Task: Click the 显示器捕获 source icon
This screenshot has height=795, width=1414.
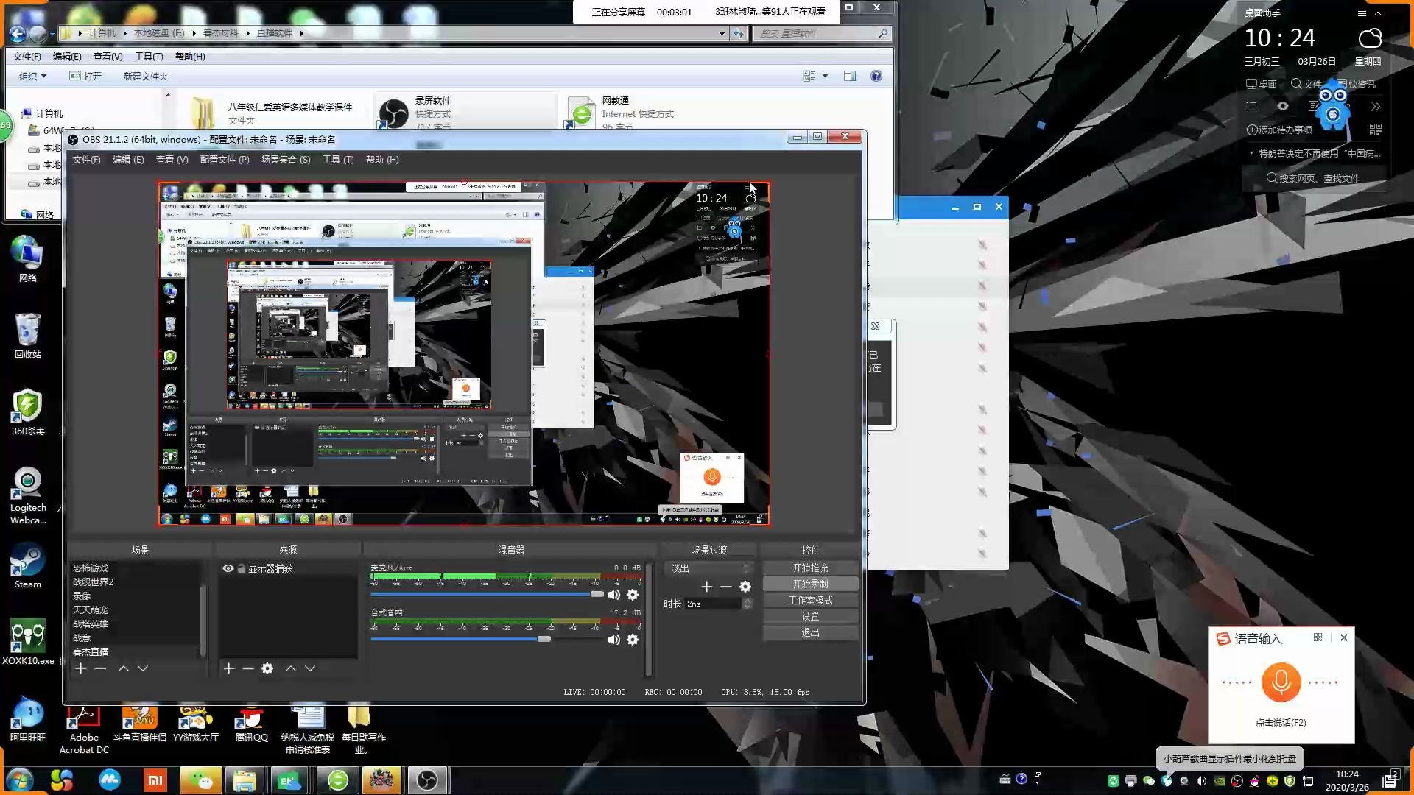Action: (x=228, y=568)
